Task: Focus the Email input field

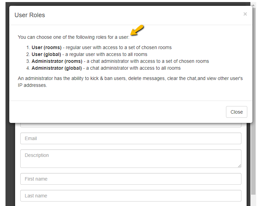Action: click(131, 138)
